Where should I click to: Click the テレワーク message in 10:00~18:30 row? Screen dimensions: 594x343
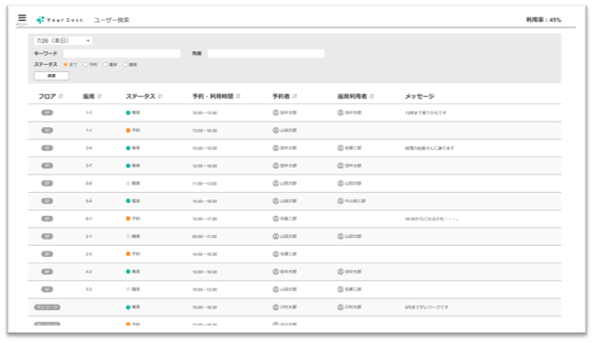tap(427, 307)
